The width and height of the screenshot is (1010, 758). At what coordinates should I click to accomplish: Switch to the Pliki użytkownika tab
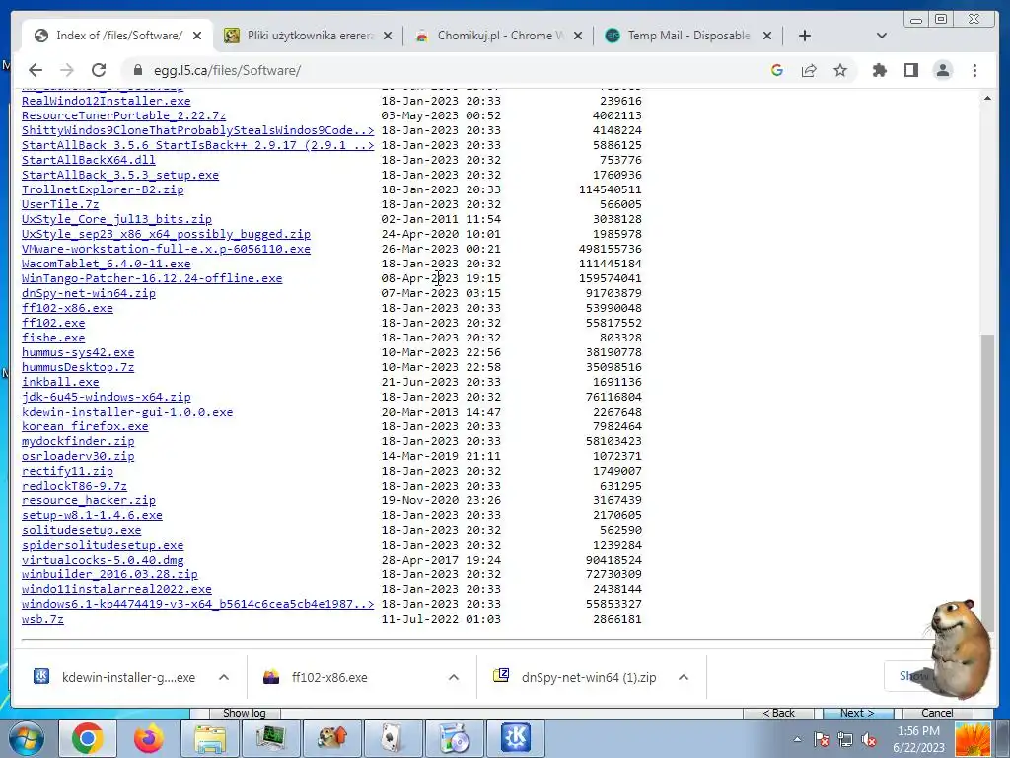coord(308,36)
